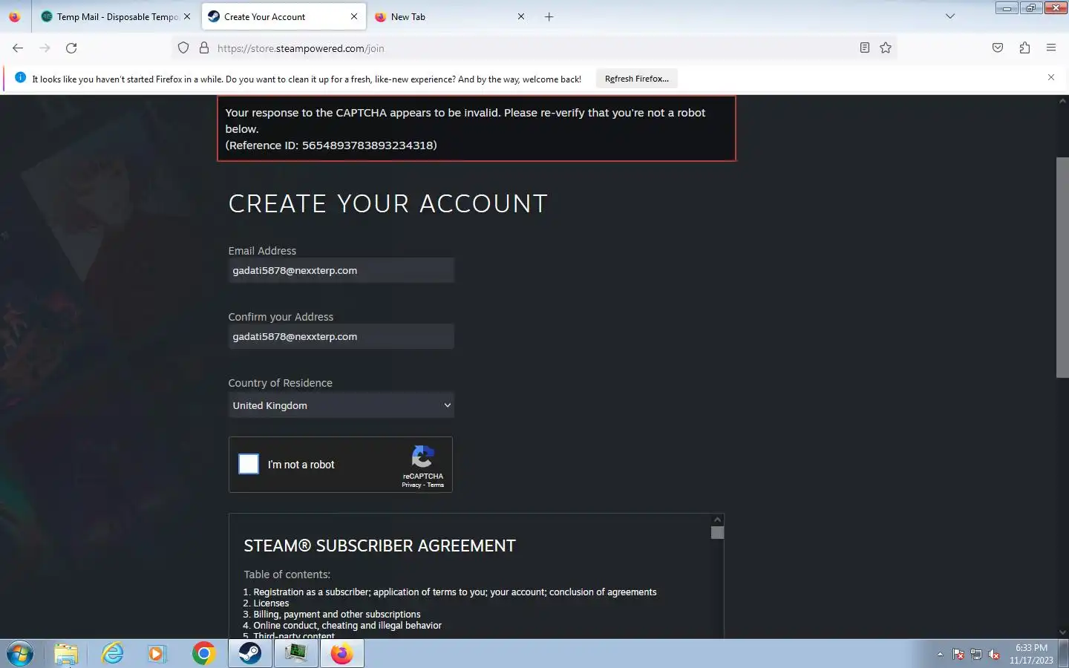Switch to the Temp Mail tab
The height and width of the screenshot is (668, 1069).
[x=115, y=16]
